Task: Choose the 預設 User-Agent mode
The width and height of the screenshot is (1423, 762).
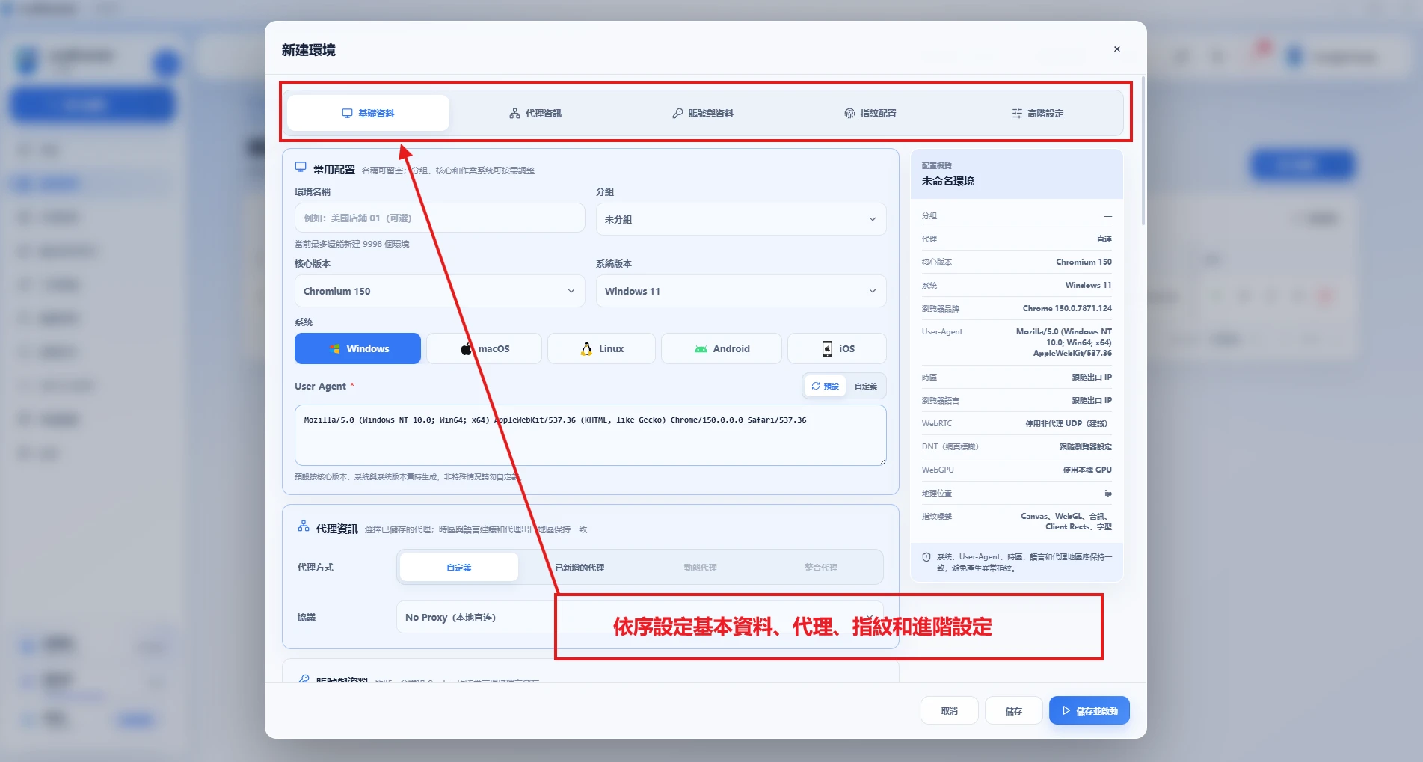Action: (x=825, y=386)
